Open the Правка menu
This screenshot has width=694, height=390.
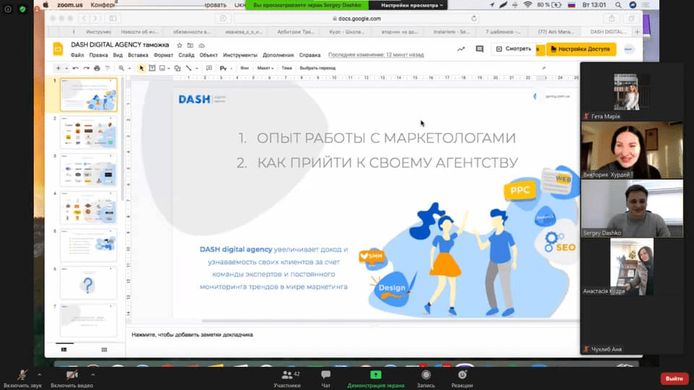point(98,56)
